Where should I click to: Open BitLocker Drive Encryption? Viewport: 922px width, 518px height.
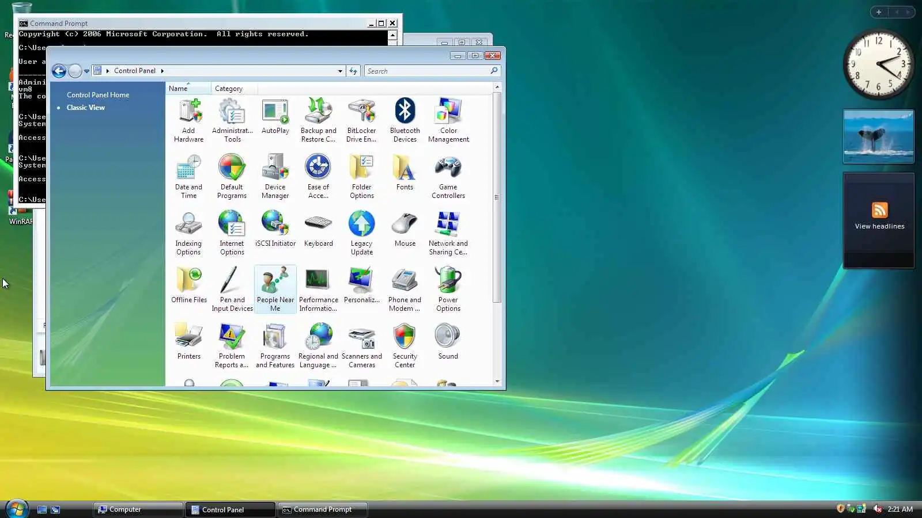point(362,120)
